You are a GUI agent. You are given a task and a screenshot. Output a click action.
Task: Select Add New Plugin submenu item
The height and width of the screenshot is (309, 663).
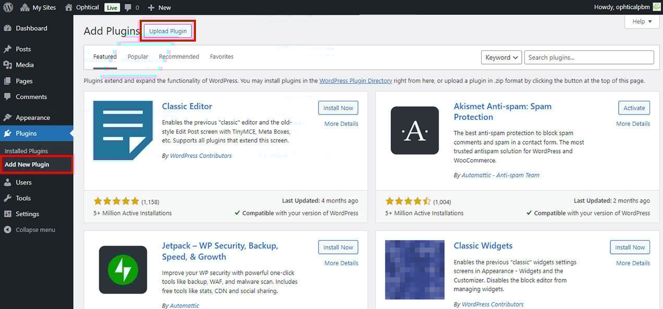(27, 164)
